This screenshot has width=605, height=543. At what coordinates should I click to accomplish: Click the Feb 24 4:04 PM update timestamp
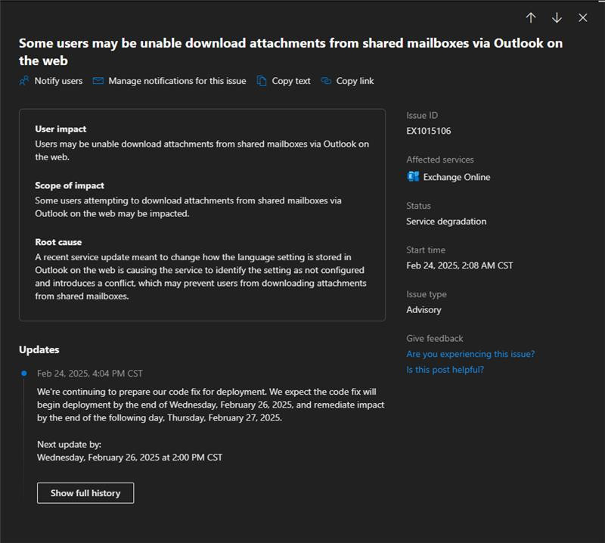[x=89, y=374]
